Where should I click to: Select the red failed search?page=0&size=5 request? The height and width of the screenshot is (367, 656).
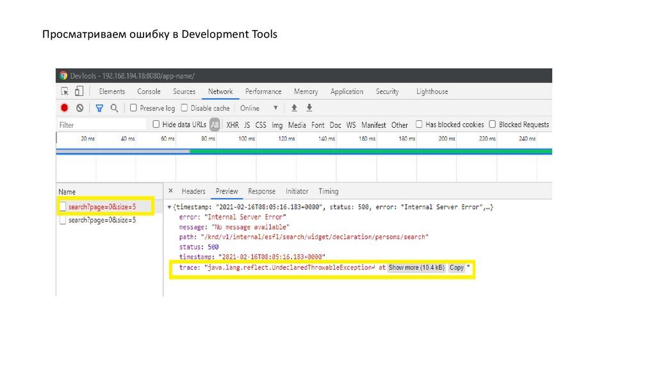[x=102, y=207]
